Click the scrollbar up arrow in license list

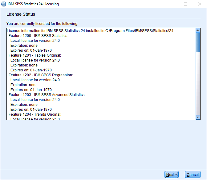[198, 30]
